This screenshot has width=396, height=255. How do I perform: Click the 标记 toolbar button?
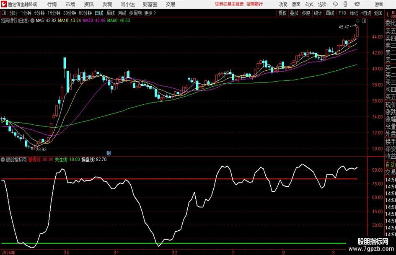(354, 13)
